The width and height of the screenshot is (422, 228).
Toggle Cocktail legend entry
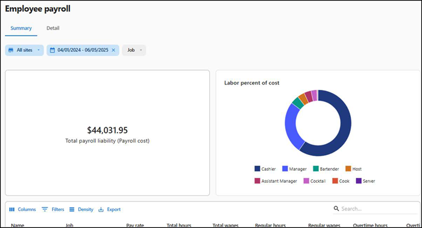click(315, 181)
